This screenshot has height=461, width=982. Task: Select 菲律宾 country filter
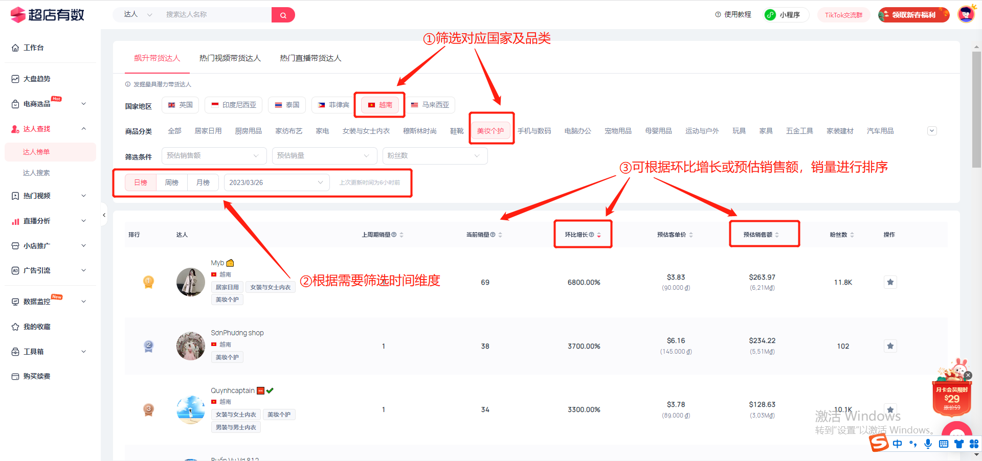(x=333, y=105)
